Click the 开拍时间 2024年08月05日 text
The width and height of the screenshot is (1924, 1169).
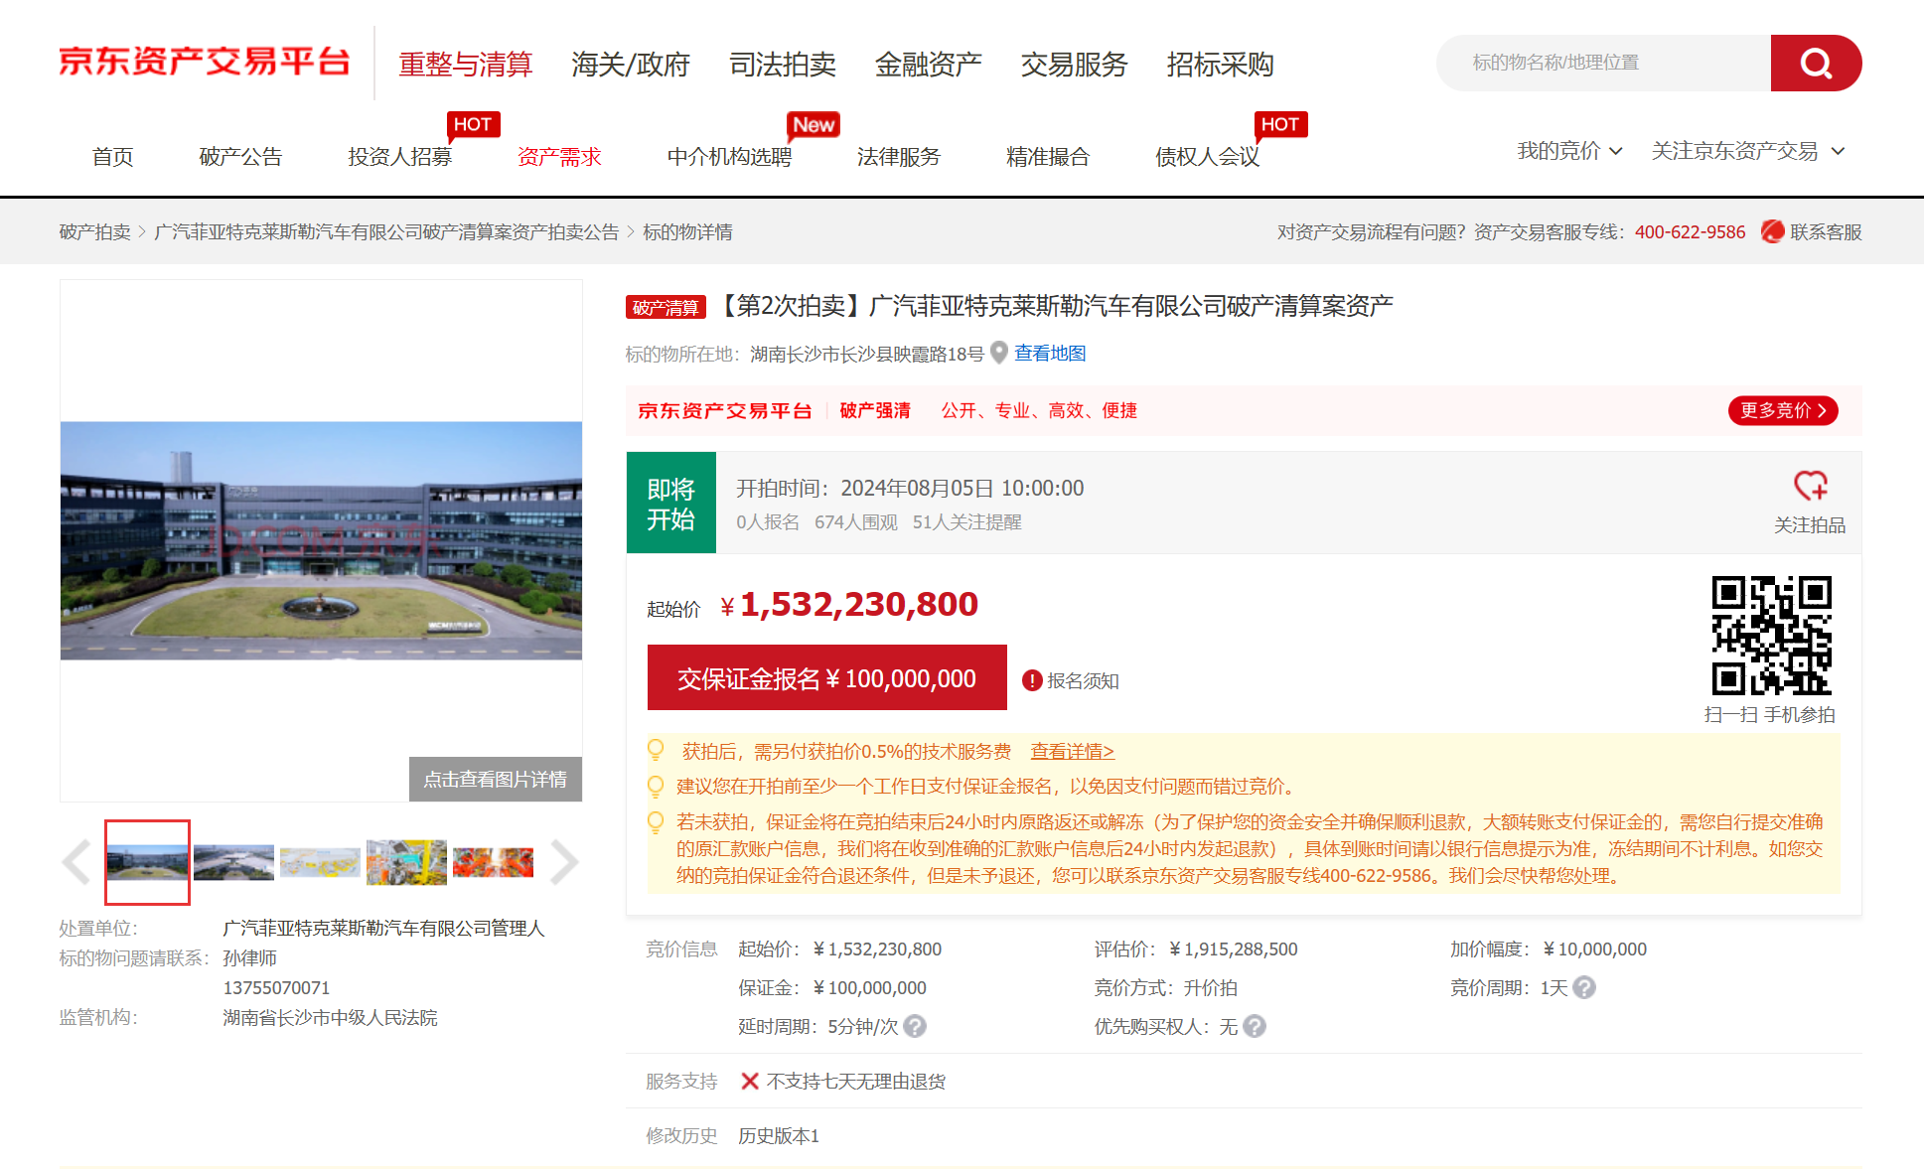point(910,488)
